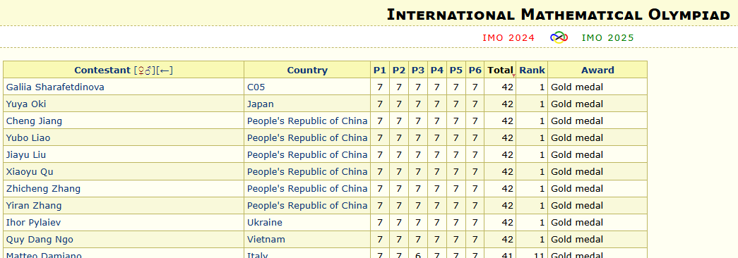Go to IMO 2025 results
Screen dimensions: 738x258
607,38
